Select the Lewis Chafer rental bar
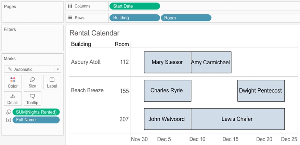 click(x=237, y=119)
